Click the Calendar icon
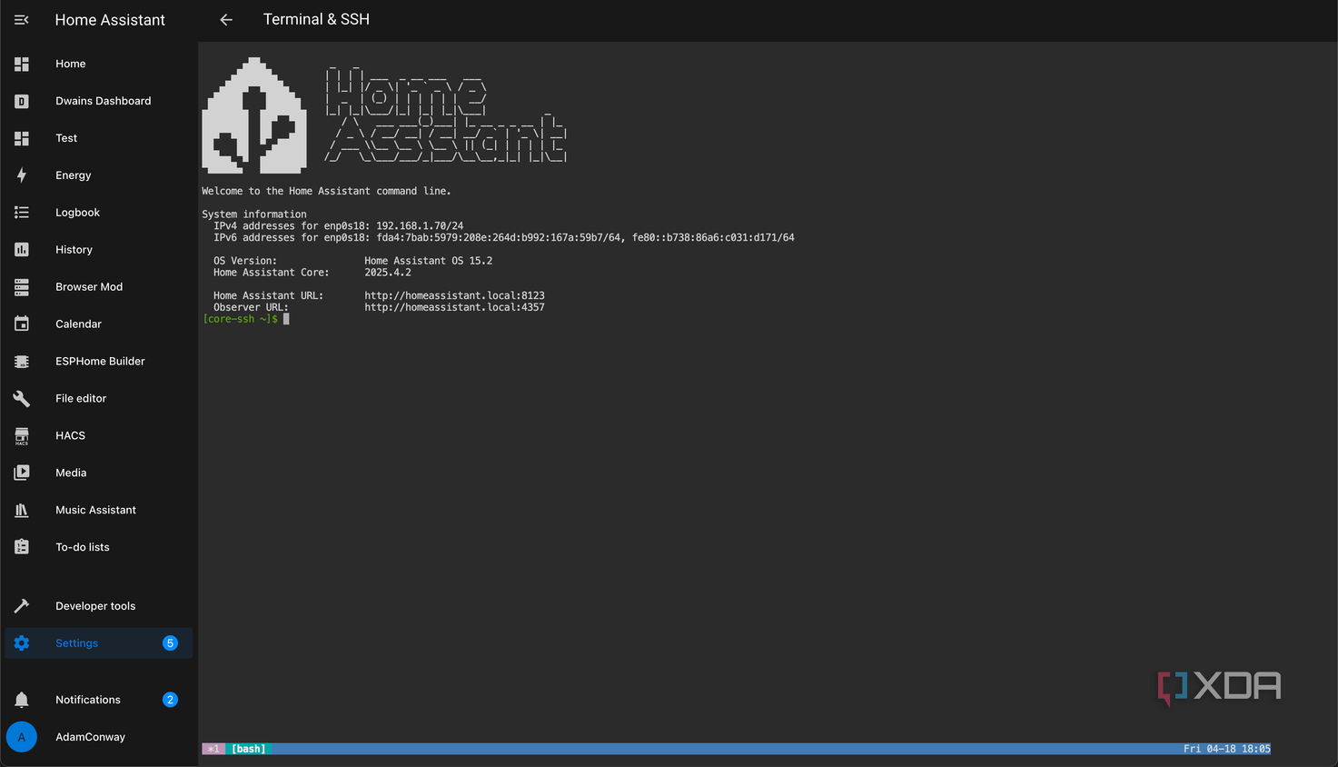 point(22,324)
